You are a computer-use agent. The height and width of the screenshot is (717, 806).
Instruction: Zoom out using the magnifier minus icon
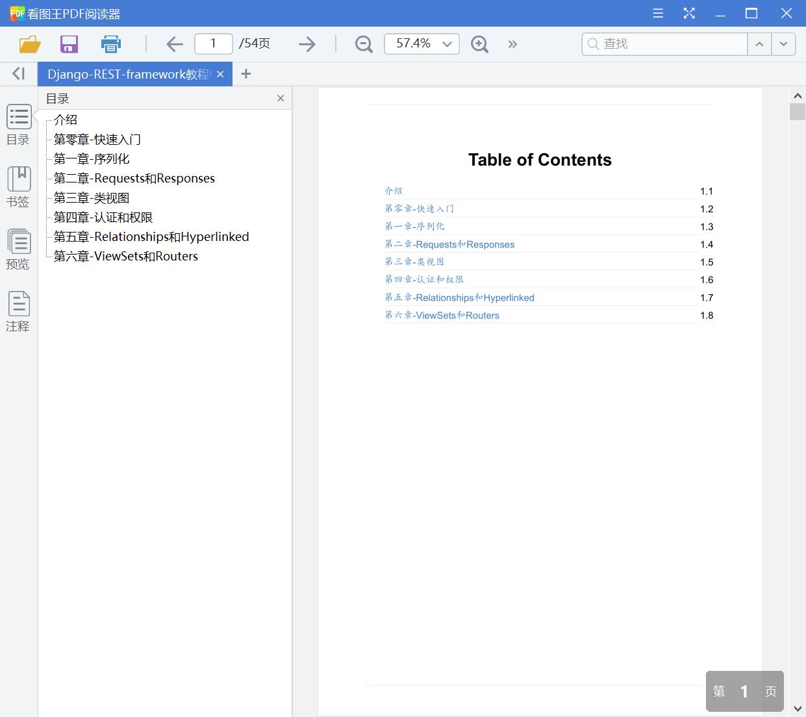coord(363,44)
